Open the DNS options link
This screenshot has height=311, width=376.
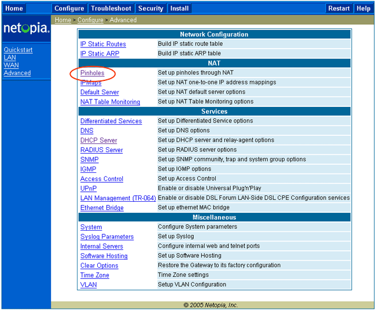click(x=87, y=131)
